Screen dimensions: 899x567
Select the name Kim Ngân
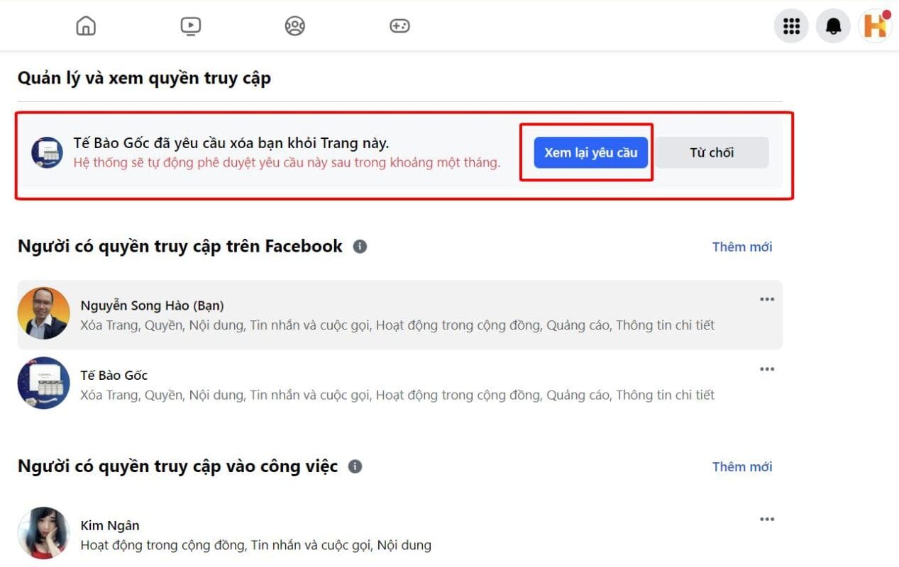[x=110, y=525]
